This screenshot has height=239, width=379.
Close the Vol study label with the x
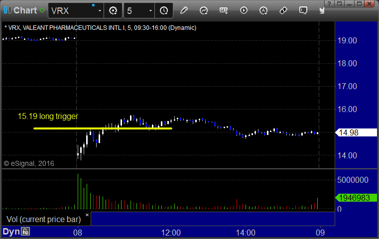point(87,215)
